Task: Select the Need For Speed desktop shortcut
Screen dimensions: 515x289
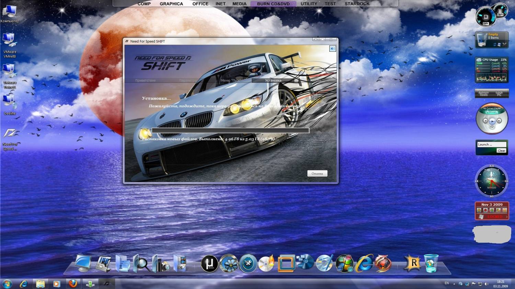Action: 10,139
